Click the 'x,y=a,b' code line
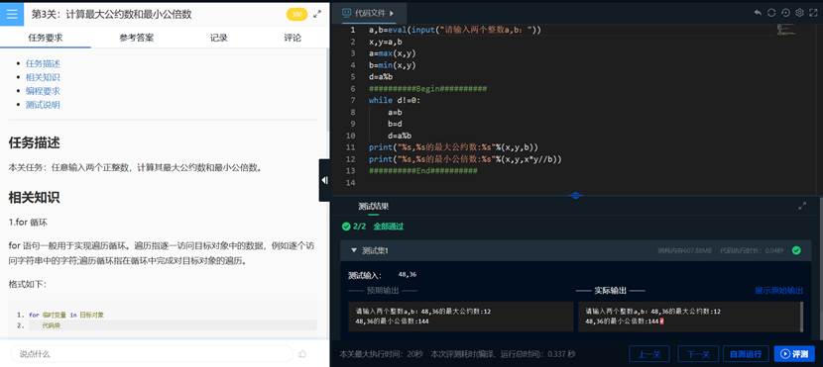823x367 pixels. (x=386, y=42)
